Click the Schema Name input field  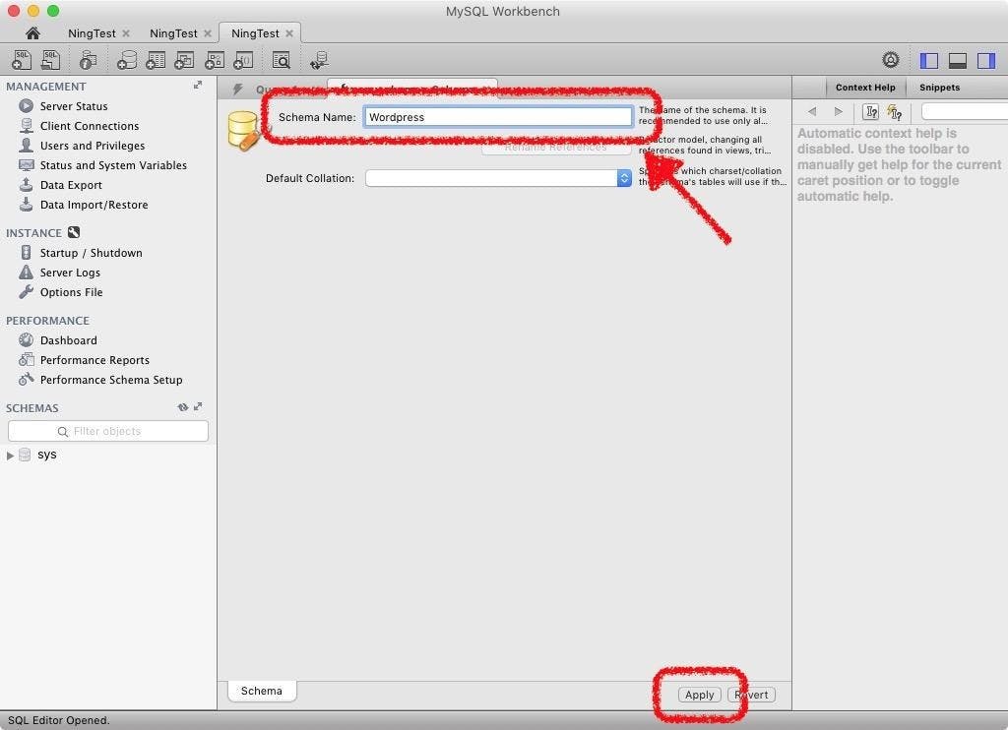point(498,117)
